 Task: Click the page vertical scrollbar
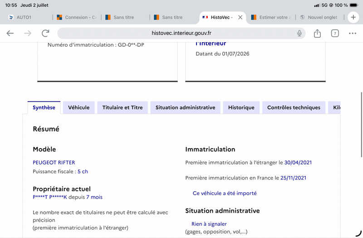(x=361, y=125)
